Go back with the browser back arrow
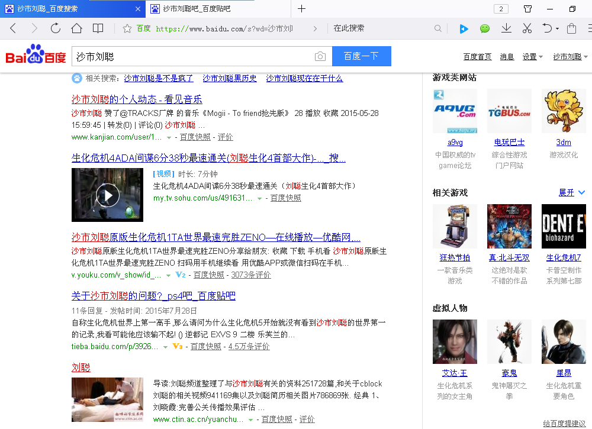The height and width of the screenshot is (429, 592). 13,28
